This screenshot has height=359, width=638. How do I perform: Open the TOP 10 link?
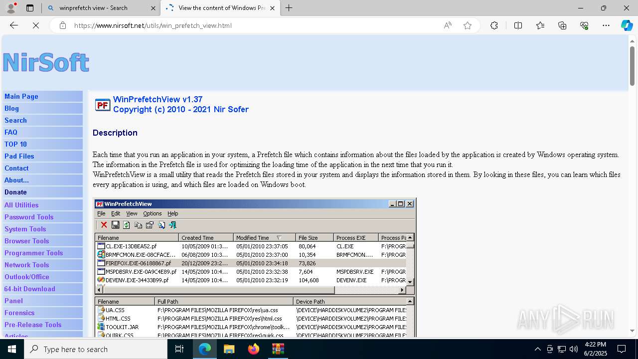point(15,144)
